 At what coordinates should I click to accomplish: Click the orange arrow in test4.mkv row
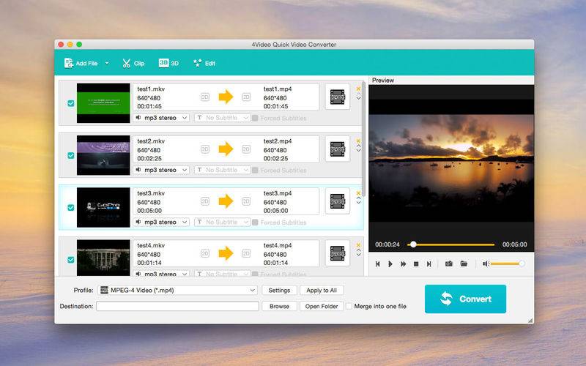[x=226, y=253]
